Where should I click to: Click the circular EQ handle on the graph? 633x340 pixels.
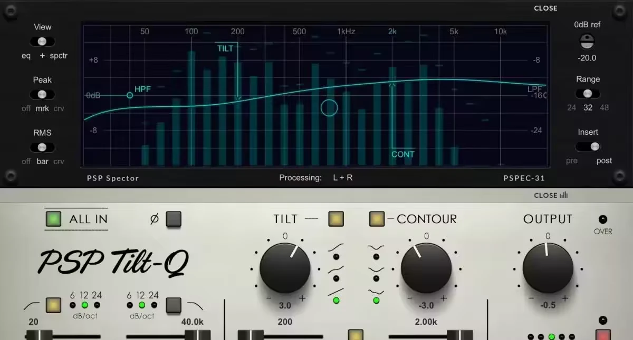click(x=329, y=107)
